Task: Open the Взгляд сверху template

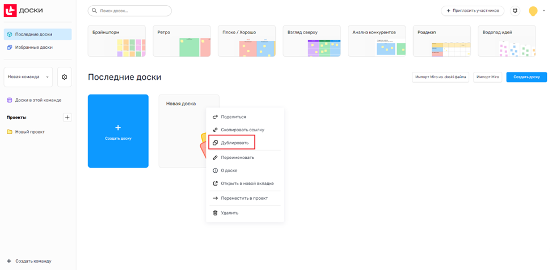Action: click(311, 41)
